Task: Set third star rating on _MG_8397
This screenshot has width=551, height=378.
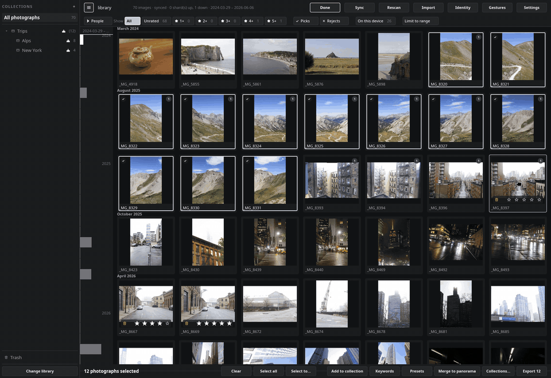Action: pyautogui.click(x=524, y=199)
